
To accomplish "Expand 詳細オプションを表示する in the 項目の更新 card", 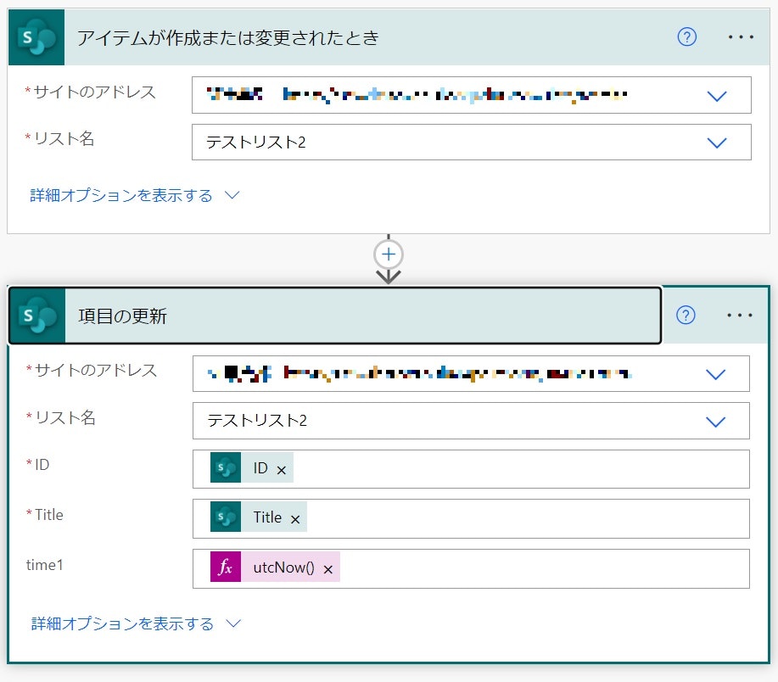I will click(136, 623).
